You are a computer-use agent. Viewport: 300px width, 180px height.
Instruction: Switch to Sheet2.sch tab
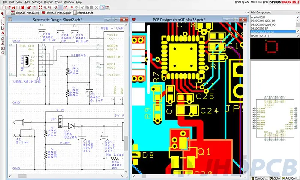point(83,12)
